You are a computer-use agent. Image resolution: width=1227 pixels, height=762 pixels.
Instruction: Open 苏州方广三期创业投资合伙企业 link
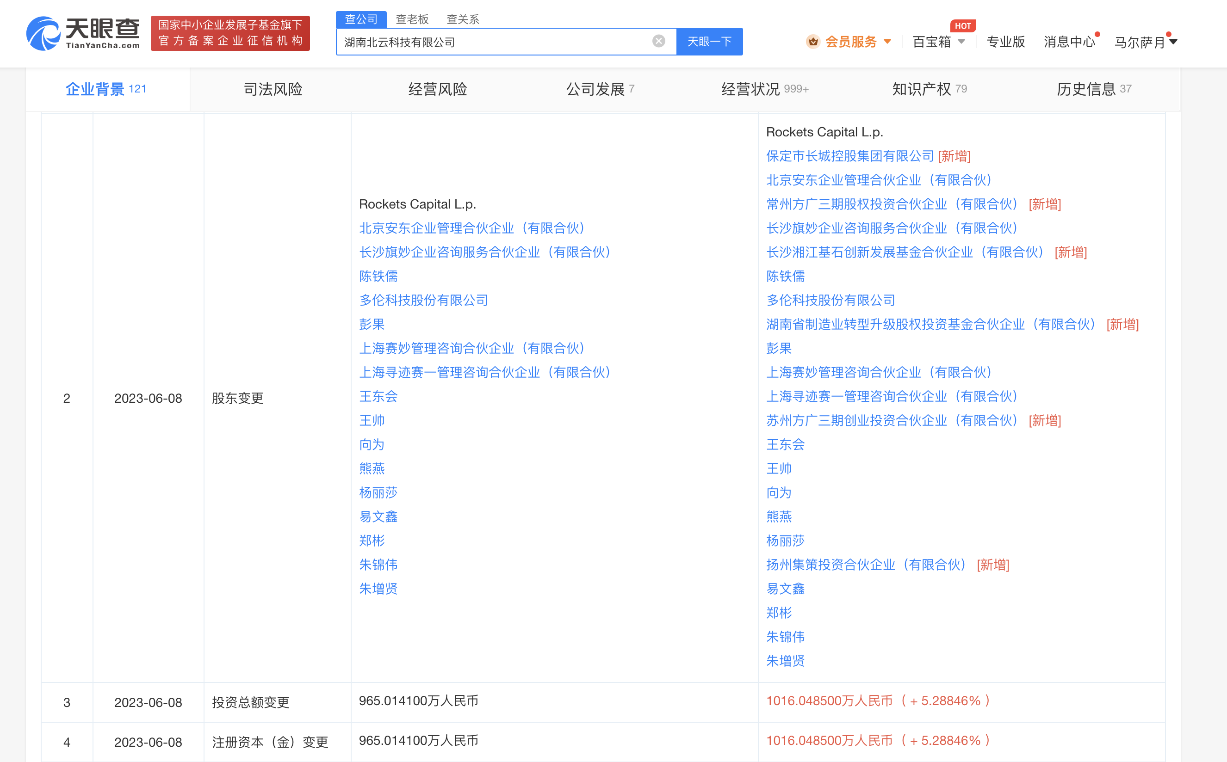tap(893, 420)
